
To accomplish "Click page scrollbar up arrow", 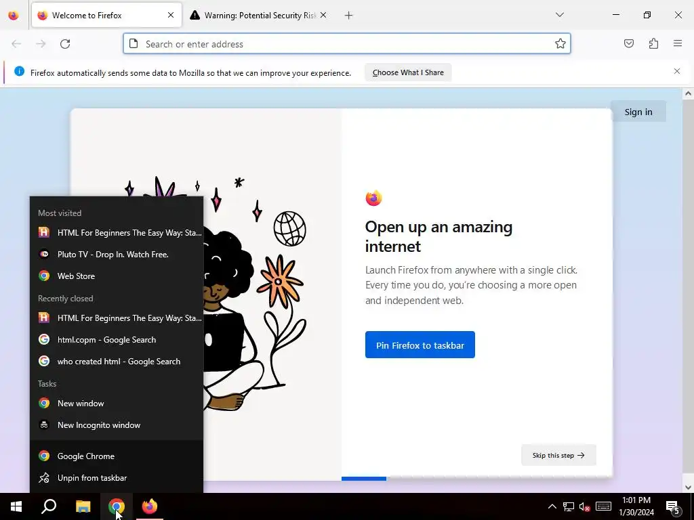I will point(688,93).
